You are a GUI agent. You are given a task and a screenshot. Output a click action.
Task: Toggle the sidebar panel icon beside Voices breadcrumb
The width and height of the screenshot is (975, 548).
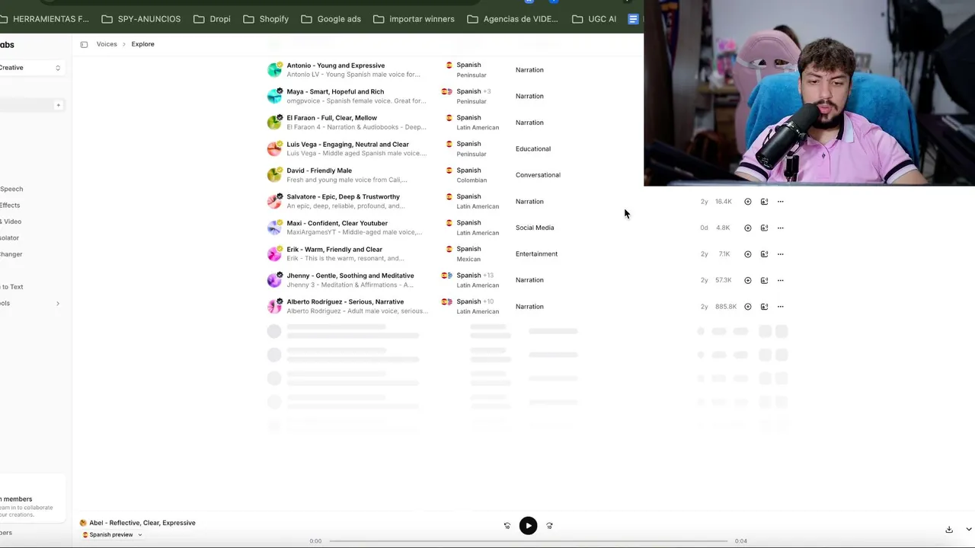pyautogui.click(x=84, y=44)
